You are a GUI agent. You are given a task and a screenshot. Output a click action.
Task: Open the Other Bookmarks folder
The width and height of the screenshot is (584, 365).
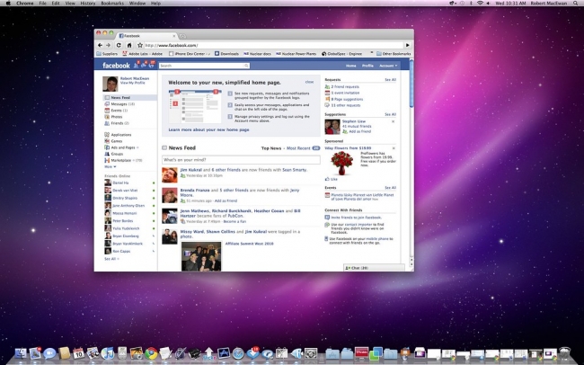pos(394,54)
